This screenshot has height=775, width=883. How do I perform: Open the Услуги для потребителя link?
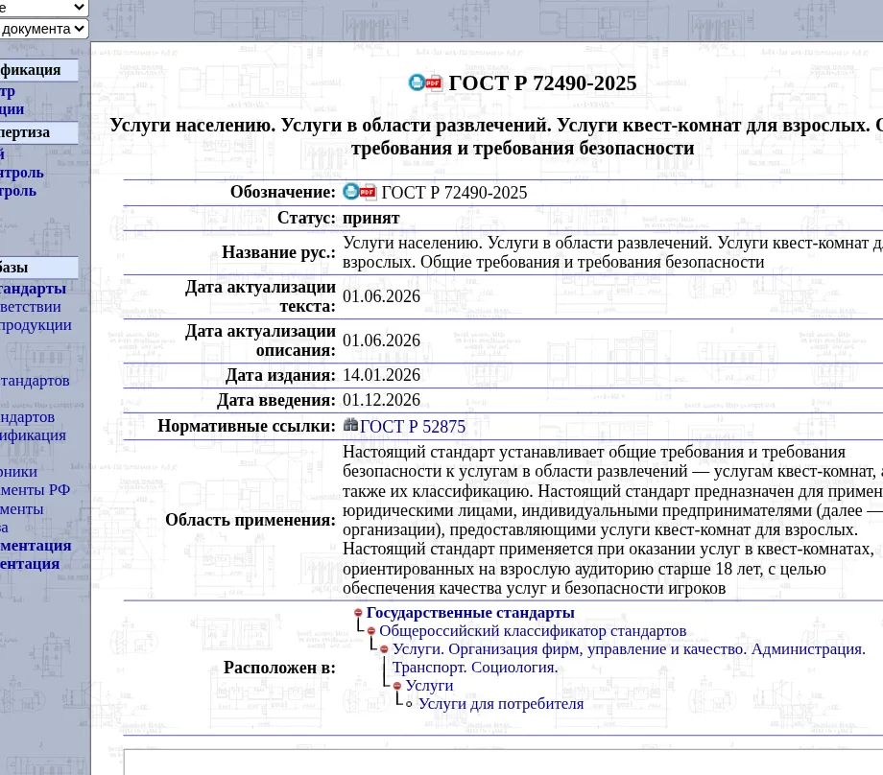pos(501,704)
